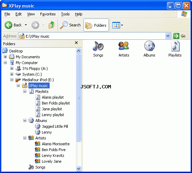Click the System (C:) drive icon
192x173 pixels.
(18, 74)
